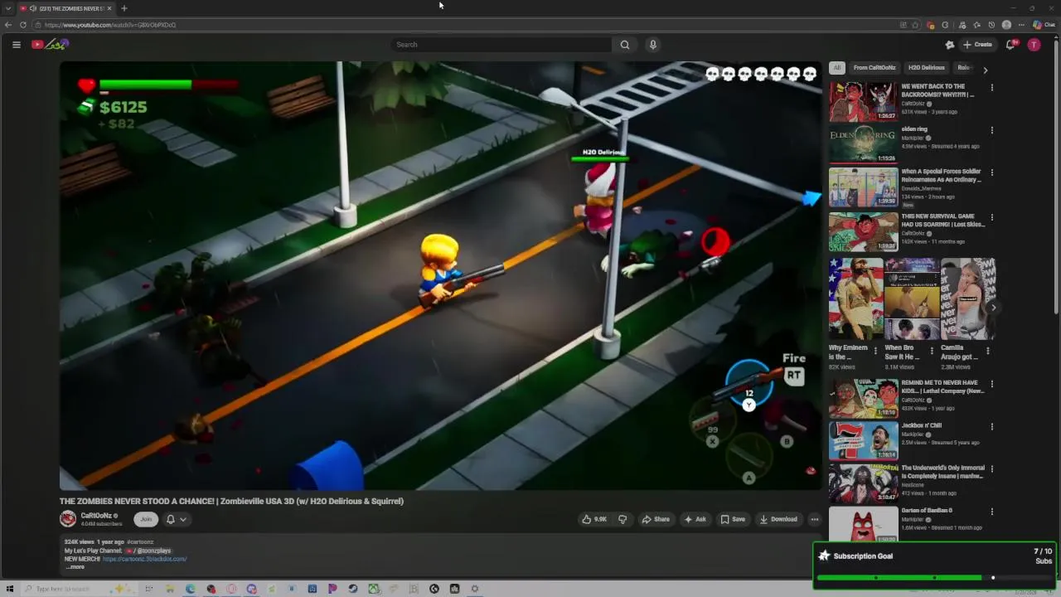Click the Create button
Screen dimensions: 1061x597
coord(977,45)
